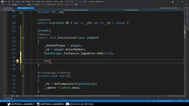Collapse the Start method outline box
The width and height of the screenshot is (189, 106).
pyautogui.click(x=23, y=76)
